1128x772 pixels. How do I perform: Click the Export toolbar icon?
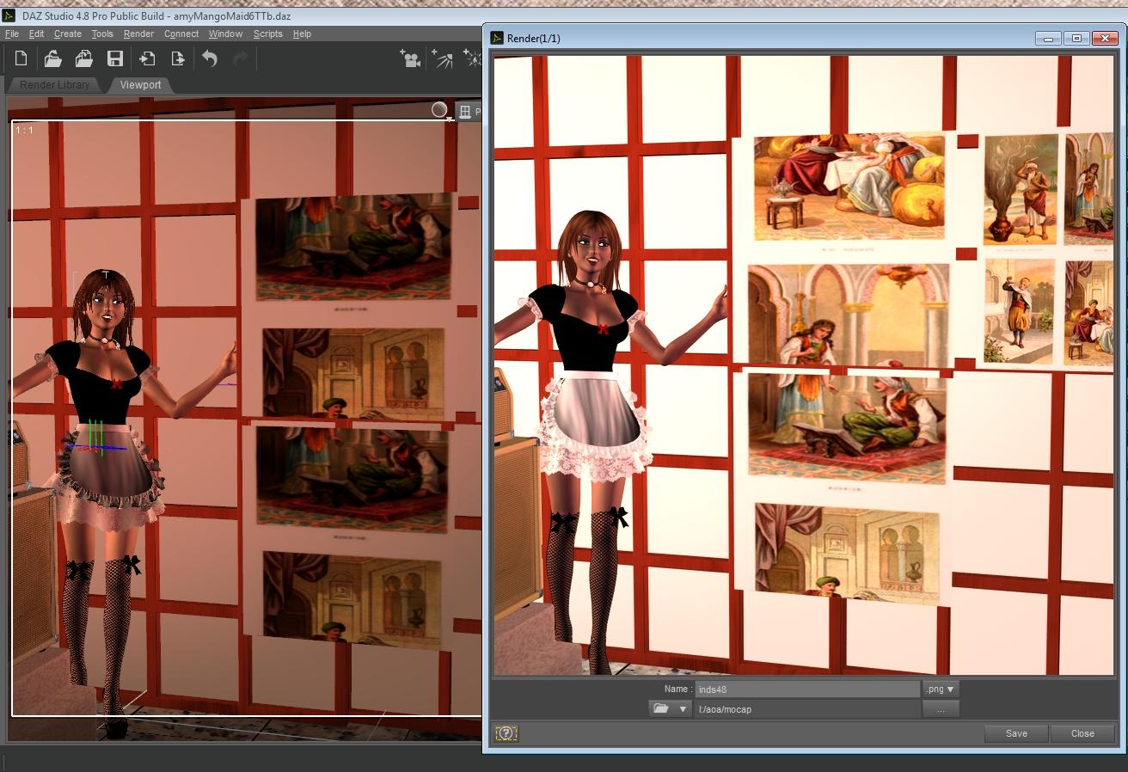(178, 58)
